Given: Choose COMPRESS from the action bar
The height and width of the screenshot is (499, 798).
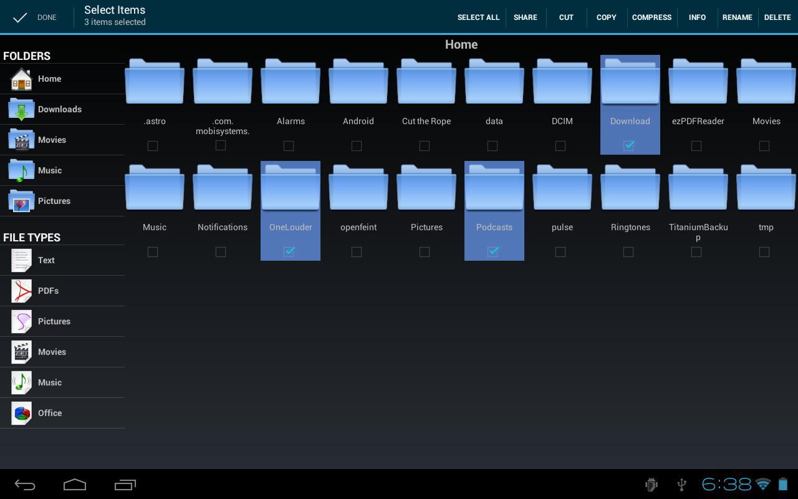Looking at the screenshot, I should click(651, 17).
